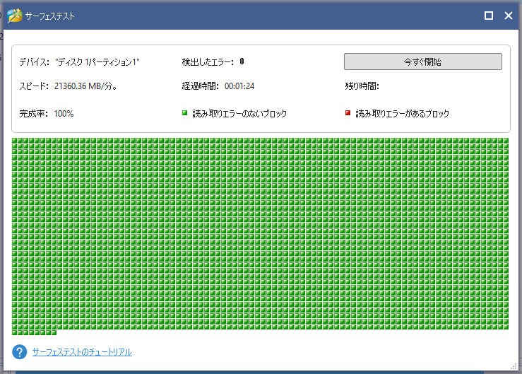Maximize the サーフェステスト window
Image resolution: width=522 pixels, height=374 pixels.
click(488, 16)
